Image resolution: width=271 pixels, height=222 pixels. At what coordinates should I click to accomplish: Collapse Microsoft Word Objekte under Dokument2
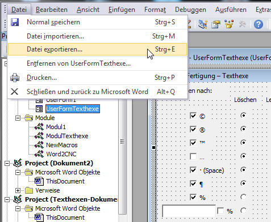click(x=18, y=172)
